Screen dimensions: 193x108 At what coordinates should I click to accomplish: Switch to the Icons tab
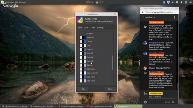tap(86, 28)
